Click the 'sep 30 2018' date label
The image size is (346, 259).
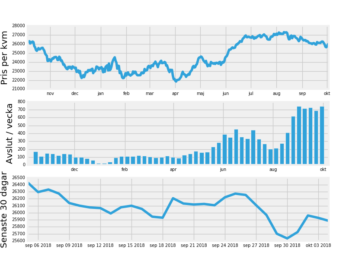(287, 246)
